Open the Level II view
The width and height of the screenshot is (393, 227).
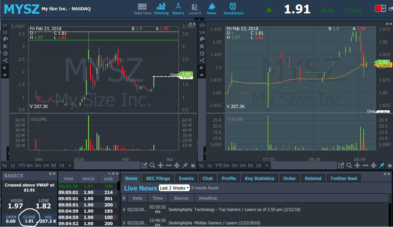click(x=195, y=9)
